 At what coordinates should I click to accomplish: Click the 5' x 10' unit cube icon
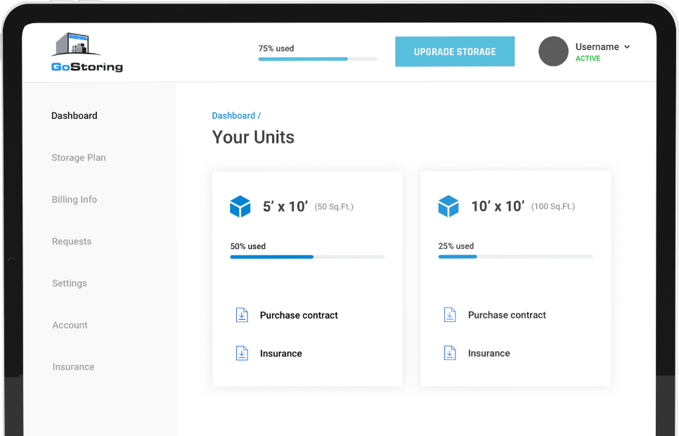(x=240, y=206)
